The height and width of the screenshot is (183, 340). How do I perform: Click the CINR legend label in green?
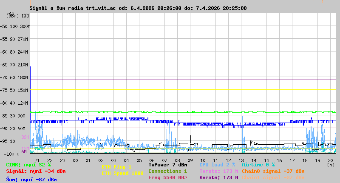coord(28,165)
